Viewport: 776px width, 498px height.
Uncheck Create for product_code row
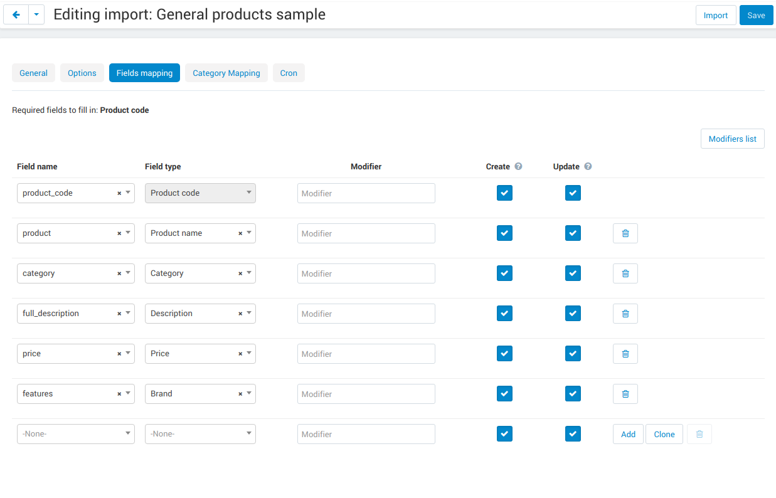[504, 193]
